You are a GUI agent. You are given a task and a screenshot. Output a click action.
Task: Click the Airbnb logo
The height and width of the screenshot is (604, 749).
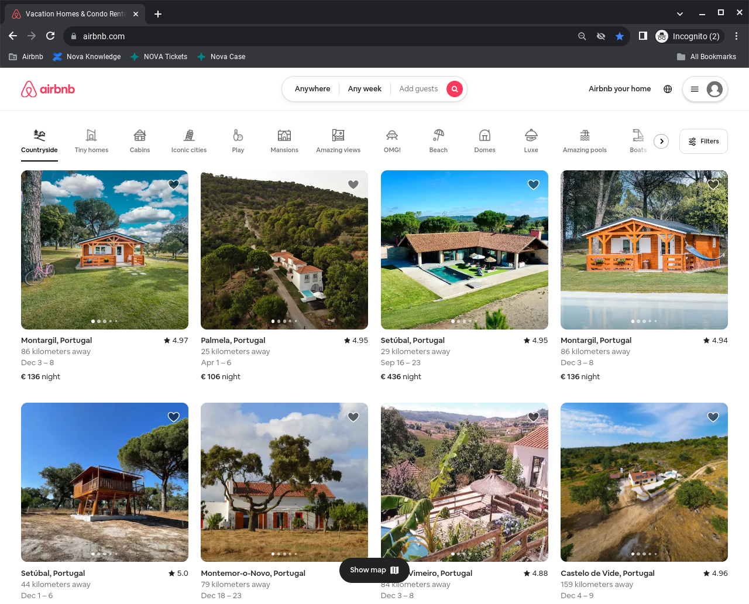[48, 89]
